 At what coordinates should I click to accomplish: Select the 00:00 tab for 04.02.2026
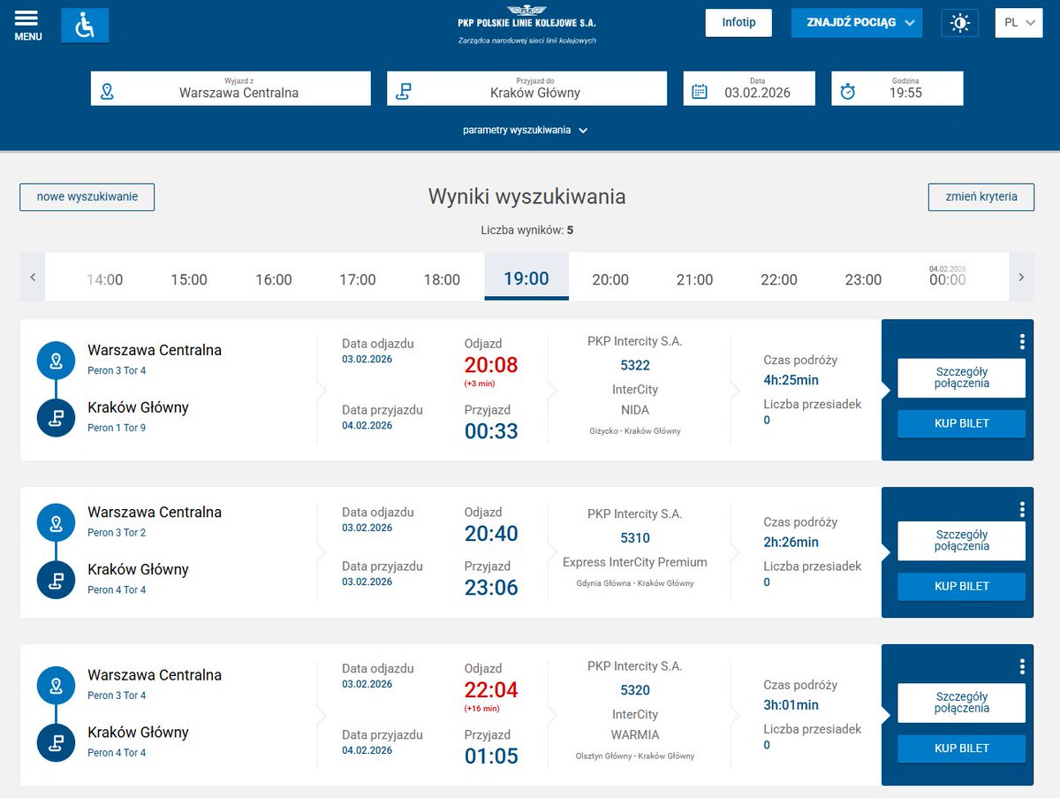pyautogui.click(x=948, y=277)
